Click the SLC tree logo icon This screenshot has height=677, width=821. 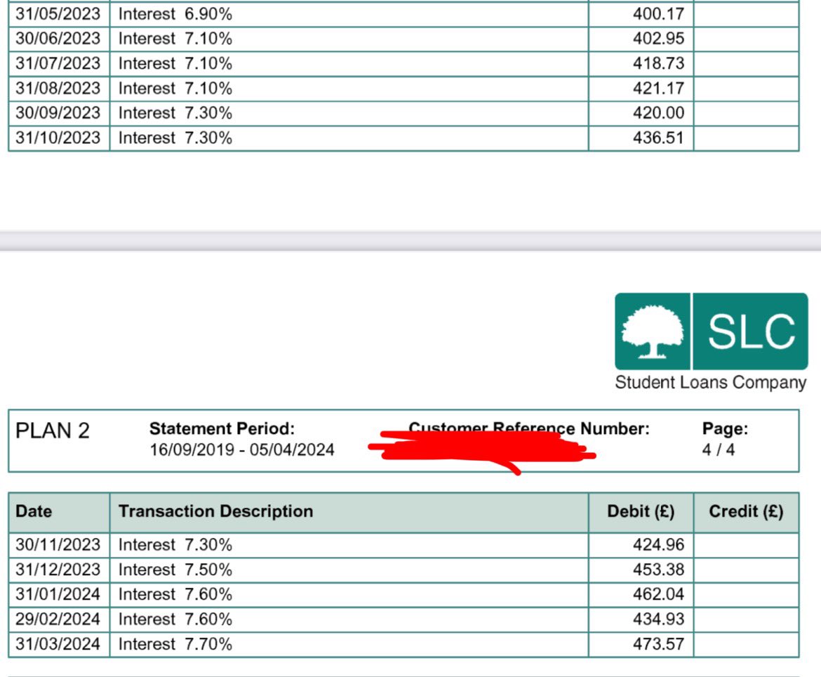[653, 331]
